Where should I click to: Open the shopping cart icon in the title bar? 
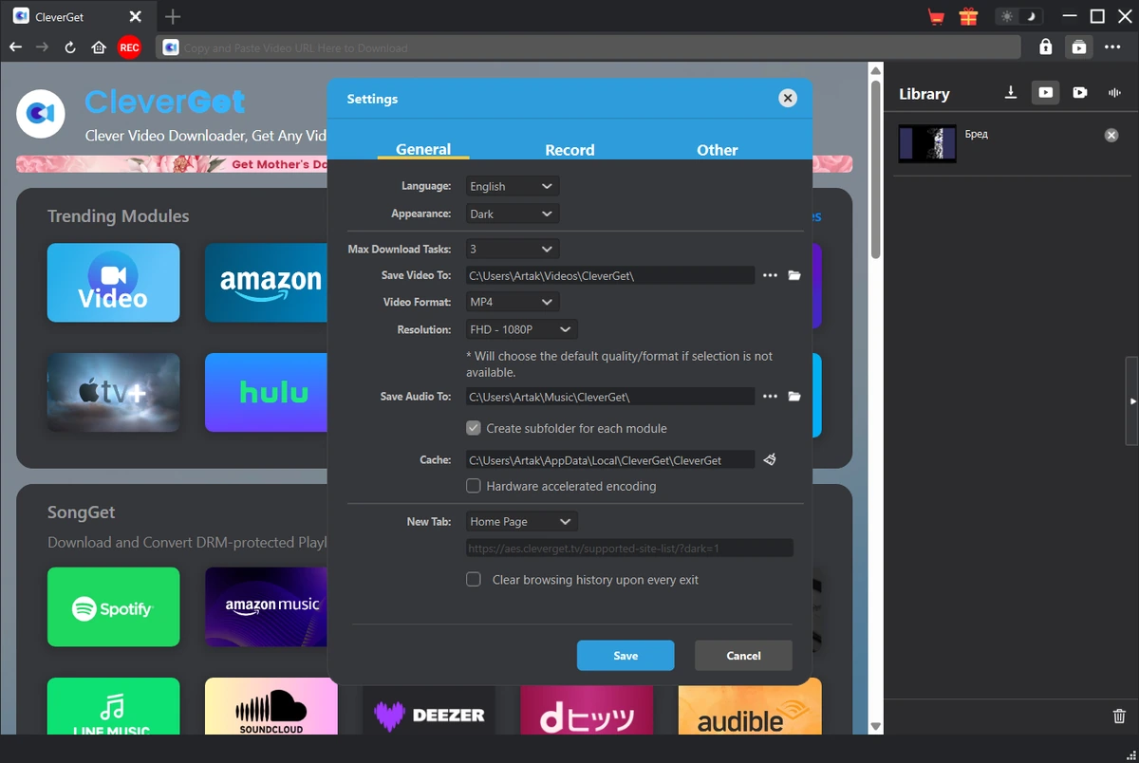point(937,17)
